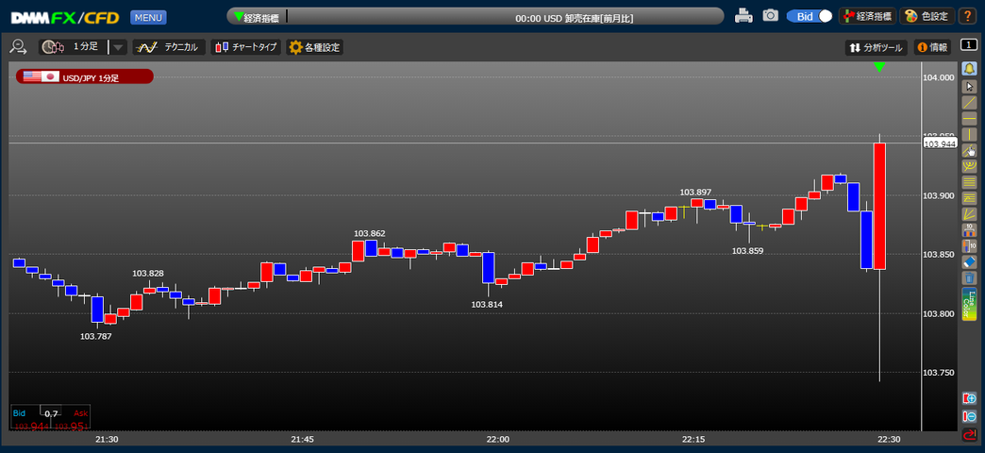Open 色設定 color settings
This screenshot has width=985, height=453.
coord(927,16)
